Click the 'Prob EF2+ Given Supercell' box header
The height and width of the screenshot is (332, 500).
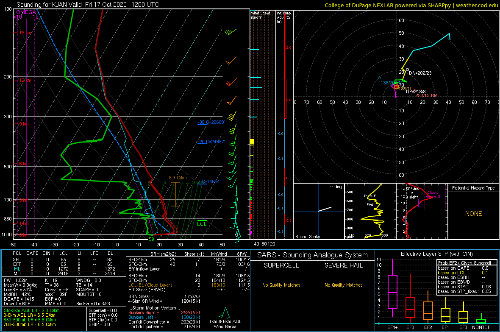tap(464, 263)
